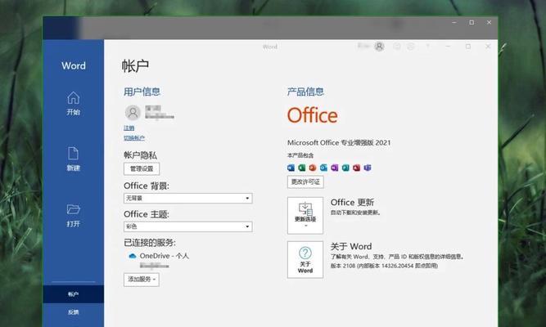The height and width of the screenshot is (327, 546).
Task: Minimize the inner Word window
Action: [x=448, y=47]
